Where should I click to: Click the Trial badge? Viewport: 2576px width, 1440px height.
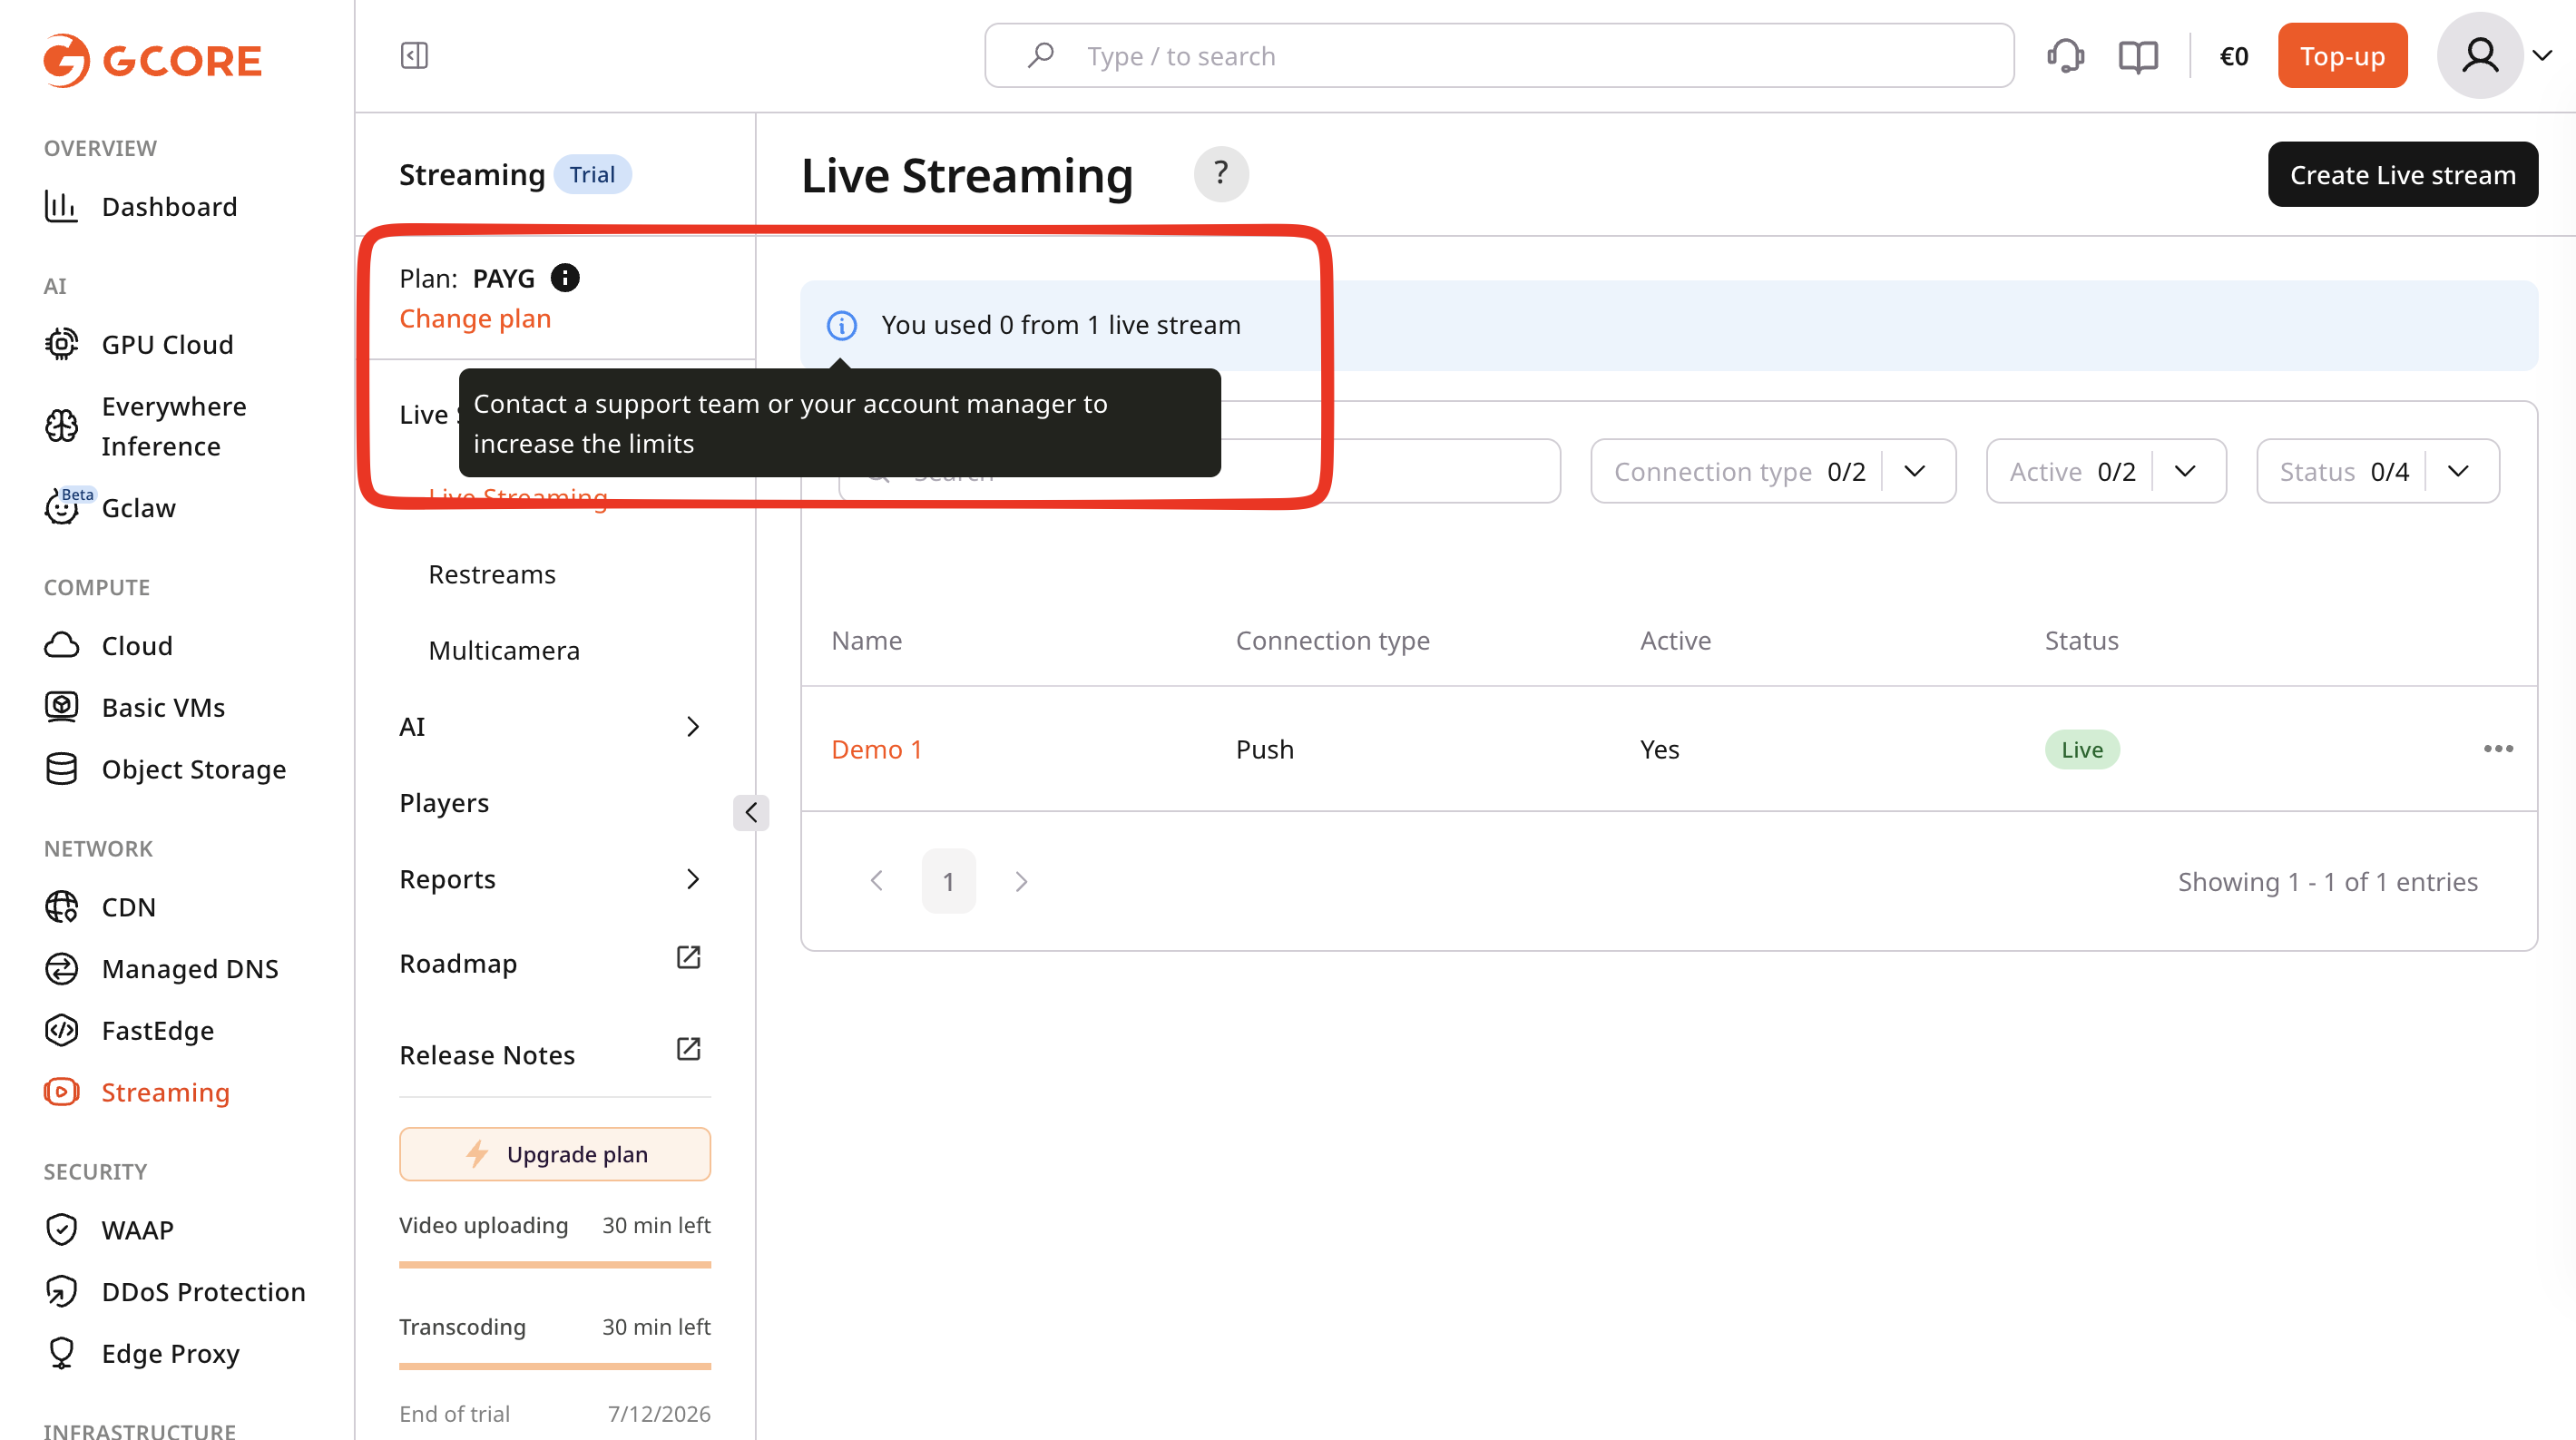coord(592,174)
